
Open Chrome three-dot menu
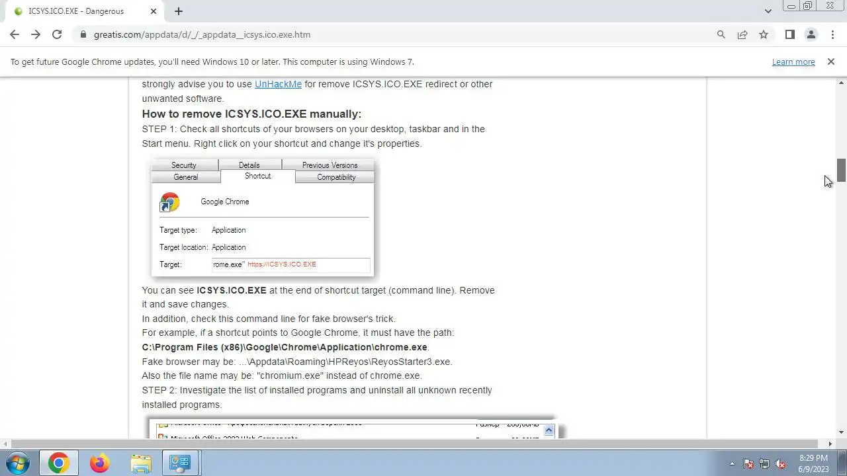831,34
